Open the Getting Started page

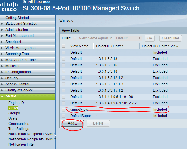click(x=17, y=18)
